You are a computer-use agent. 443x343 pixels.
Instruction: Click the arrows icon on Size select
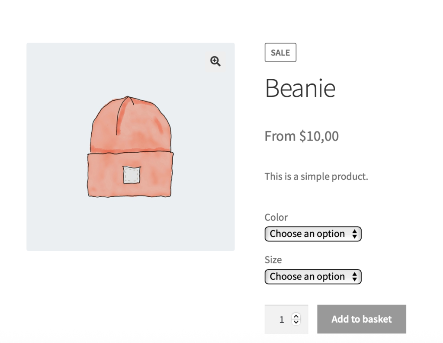click(x=355, y=277)
